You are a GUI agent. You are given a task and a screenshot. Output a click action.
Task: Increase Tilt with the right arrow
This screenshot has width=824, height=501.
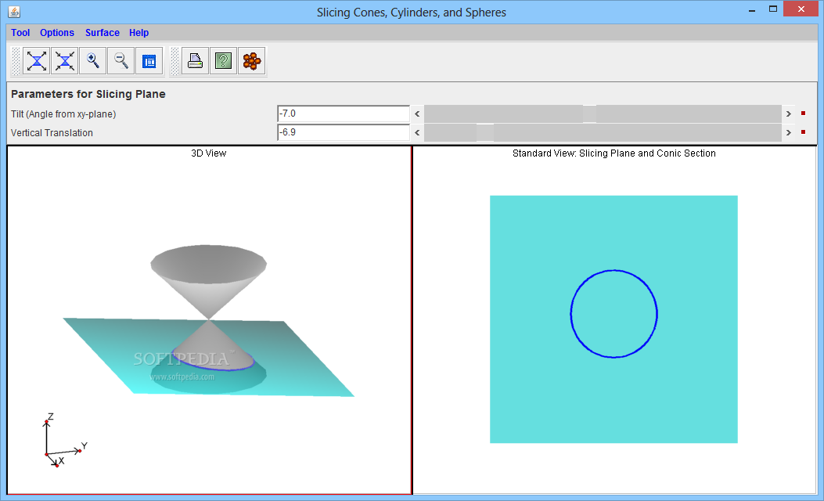[x=788, y=114]
